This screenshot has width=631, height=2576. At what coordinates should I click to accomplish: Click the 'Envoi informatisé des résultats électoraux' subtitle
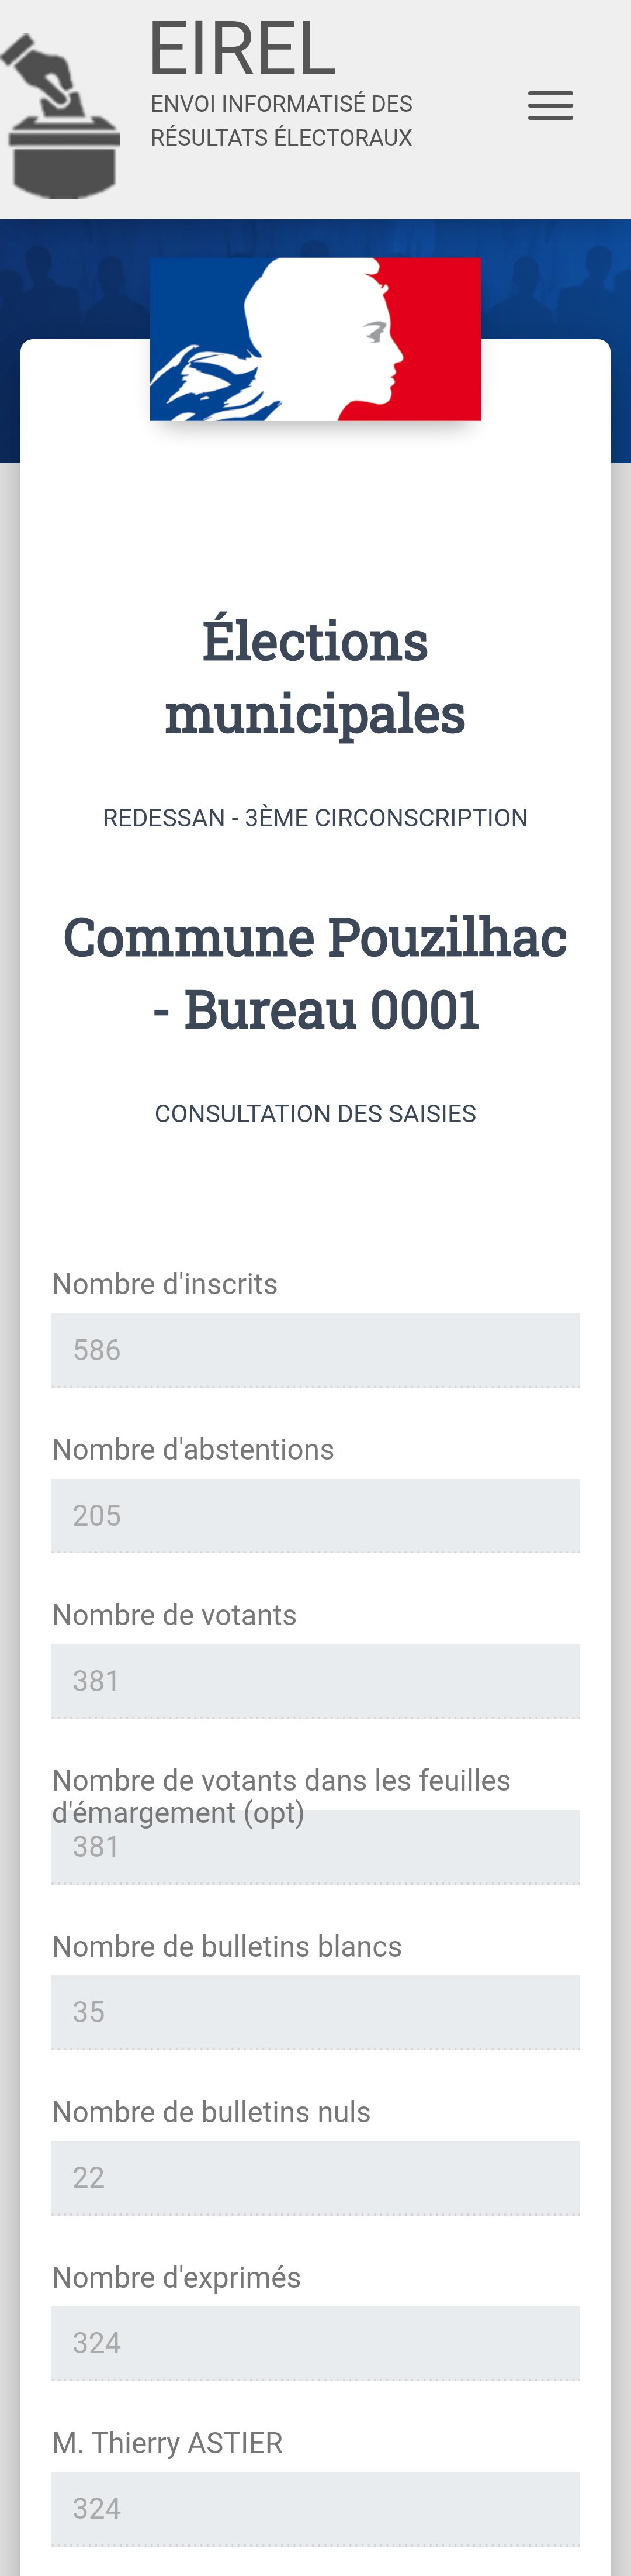[280, 120]
